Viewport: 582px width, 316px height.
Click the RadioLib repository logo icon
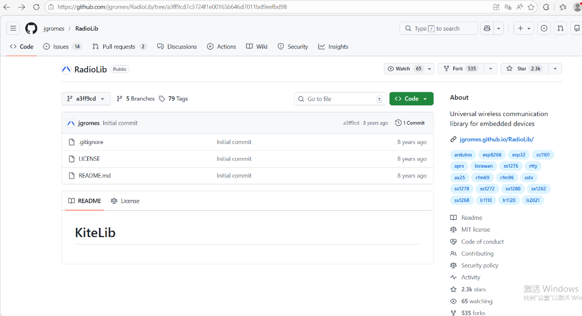coord(66,69)
